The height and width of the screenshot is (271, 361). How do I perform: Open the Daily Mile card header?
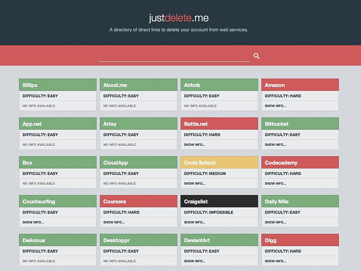pos(300,201)
